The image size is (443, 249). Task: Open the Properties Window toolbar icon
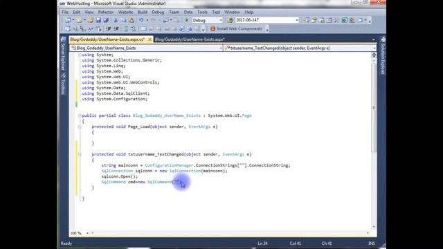click(x=314, y=20)
